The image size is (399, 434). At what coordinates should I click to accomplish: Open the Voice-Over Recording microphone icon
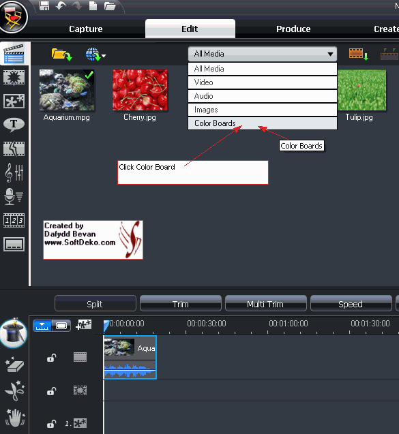coord(14,196)
